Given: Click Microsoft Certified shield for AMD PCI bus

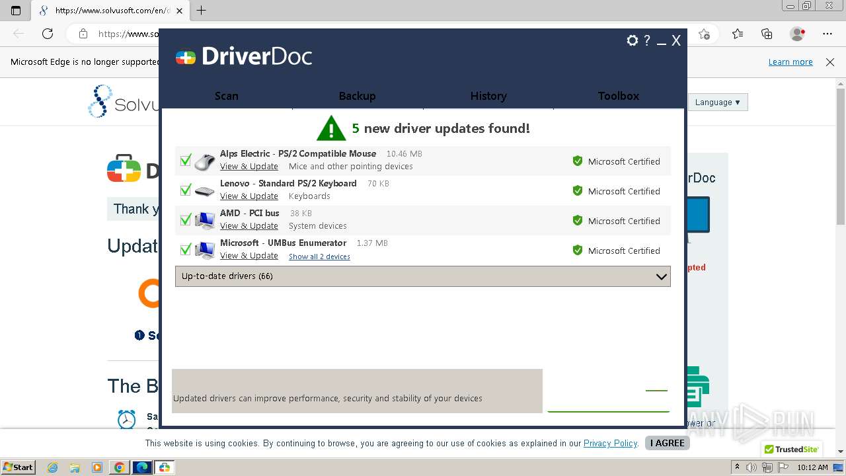Looking at the screenshot, I should tap(578, 221).
